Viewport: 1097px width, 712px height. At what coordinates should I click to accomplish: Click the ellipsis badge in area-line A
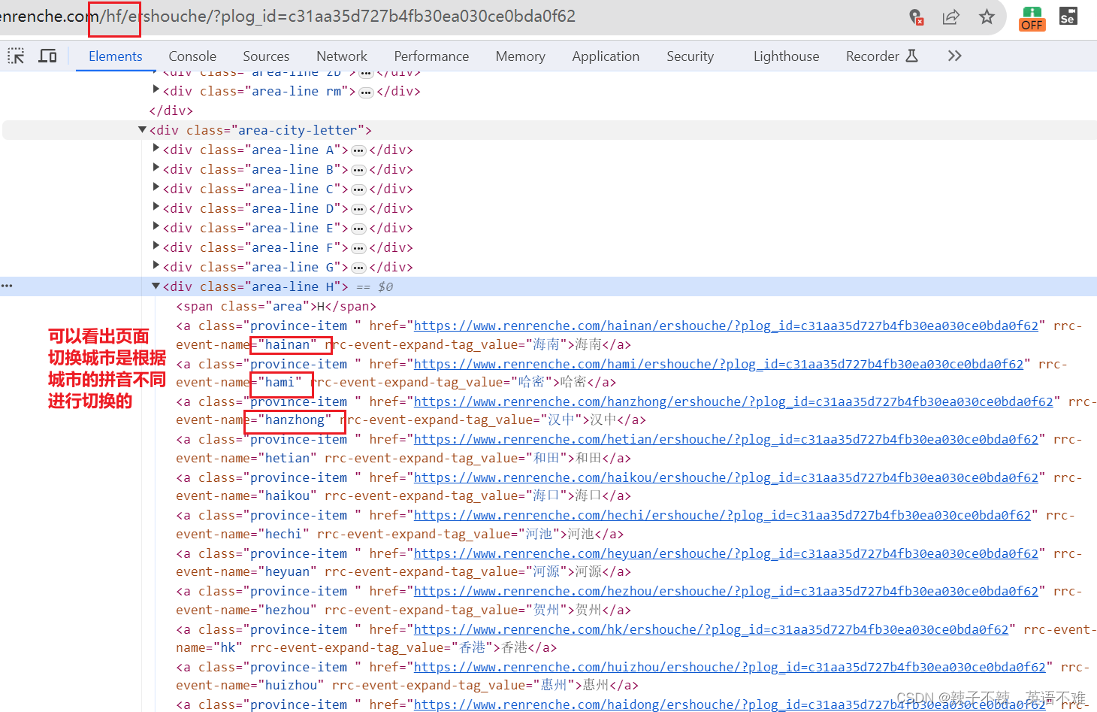tap(358, 150)
